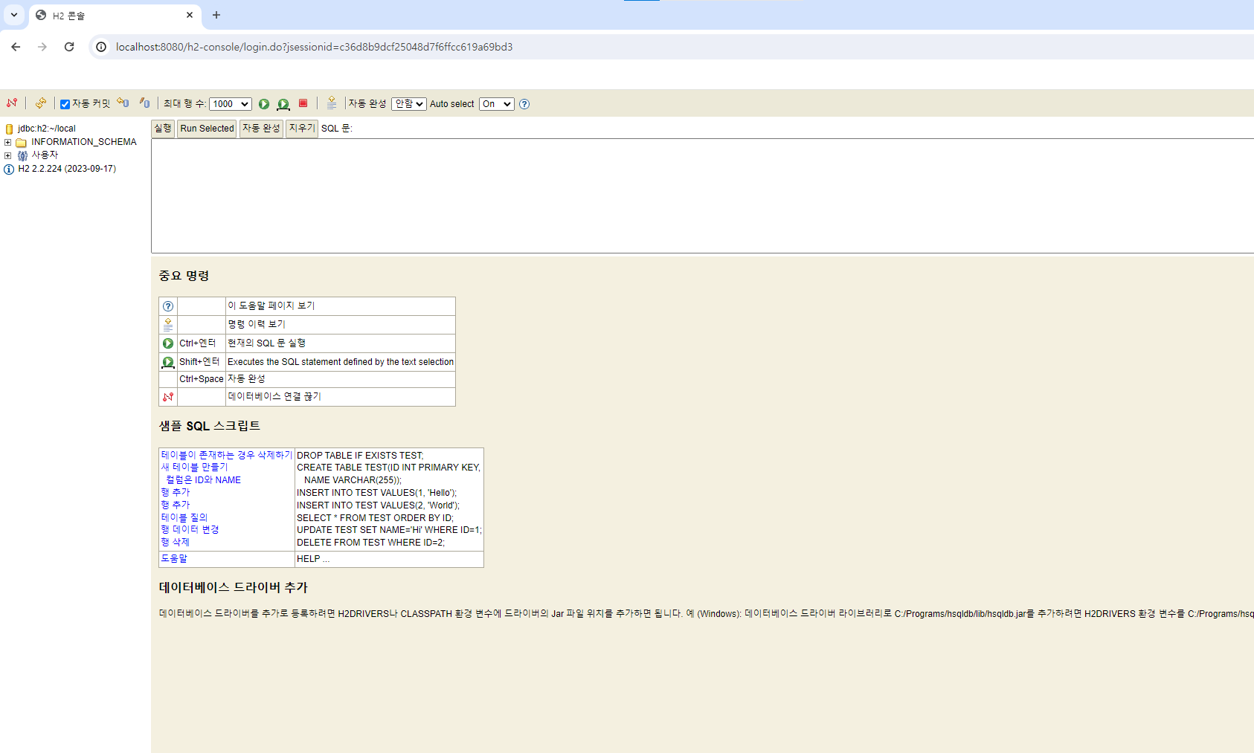
Task: Click the 행 데이터 변경 sample link
Action: tap(190, 530)
